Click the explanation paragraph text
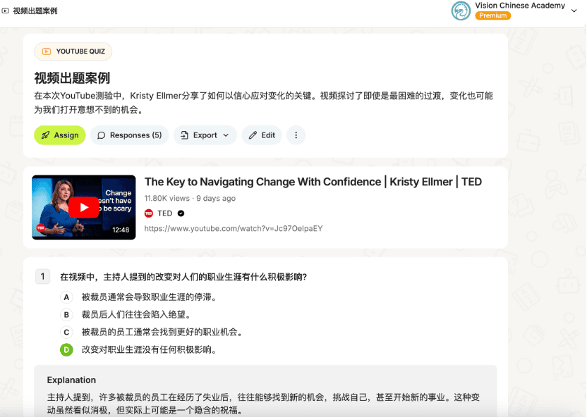 click(x=263, y=404)
